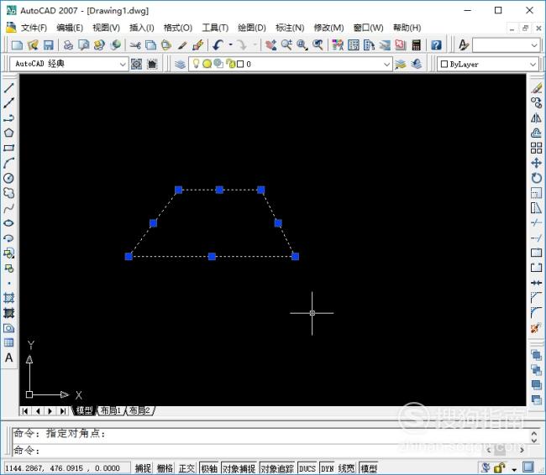Click the command window scroll down arrow
This screenshot has width=546, height=475.
(533, 441)
